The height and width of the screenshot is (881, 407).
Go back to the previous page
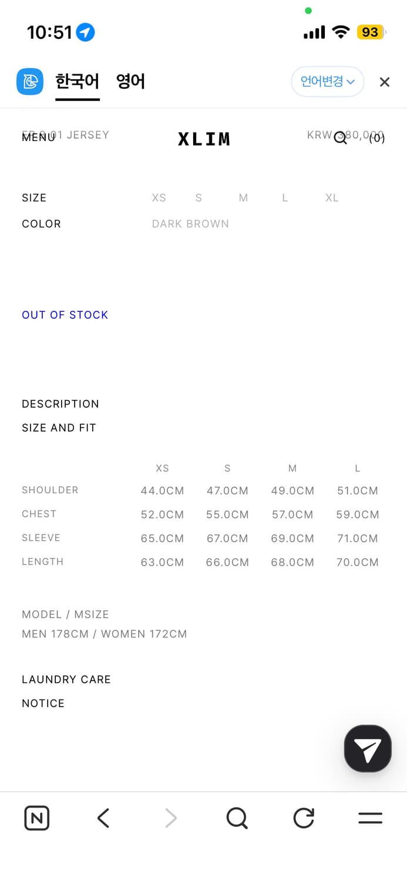[x=103, y=818]
